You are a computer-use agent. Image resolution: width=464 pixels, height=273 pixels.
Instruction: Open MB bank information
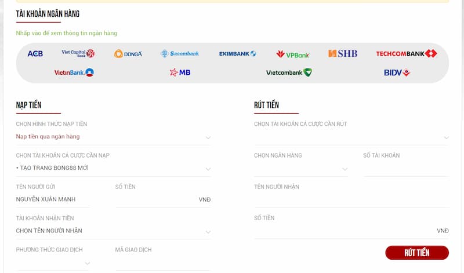click(x=180, y=73)
